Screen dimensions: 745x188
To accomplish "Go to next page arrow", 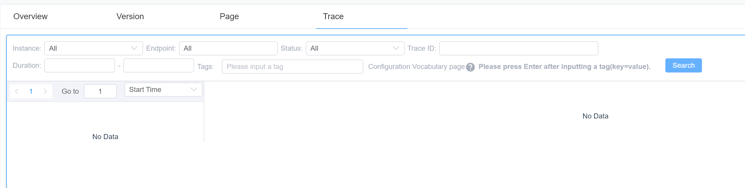I will 45,91.
